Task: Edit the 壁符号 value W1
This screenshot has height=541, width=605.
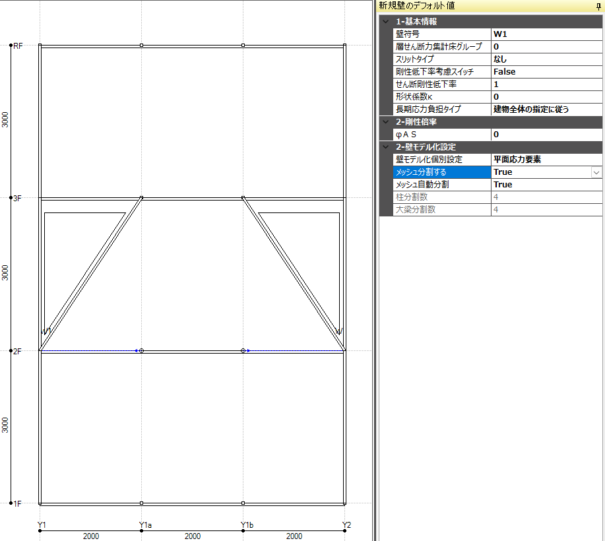Action: (546, 34)
